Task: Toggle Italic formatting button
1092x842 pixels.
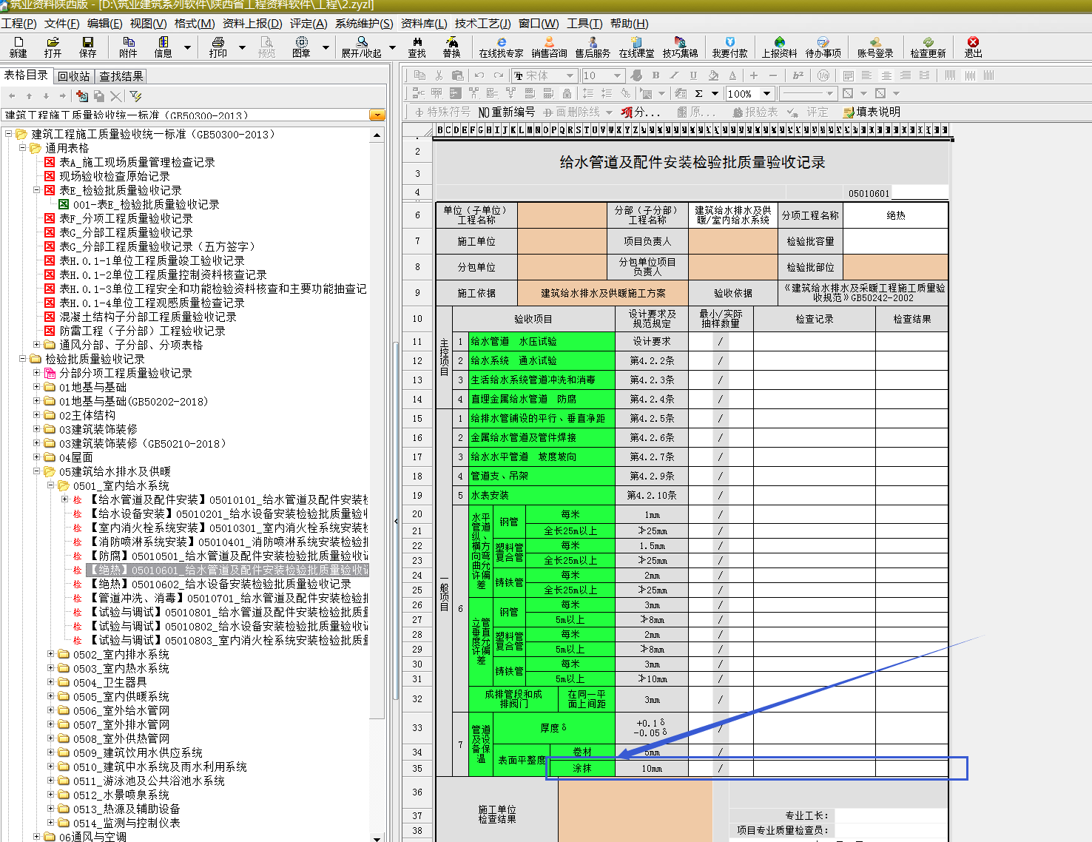Action: click(674, 75)
